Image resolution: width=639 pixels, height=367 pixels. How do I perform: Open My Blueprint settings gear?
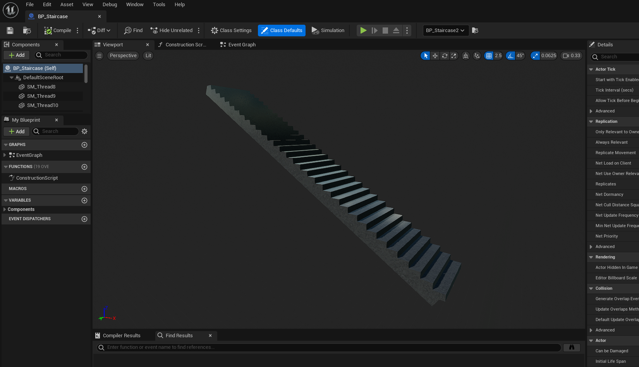84,131
